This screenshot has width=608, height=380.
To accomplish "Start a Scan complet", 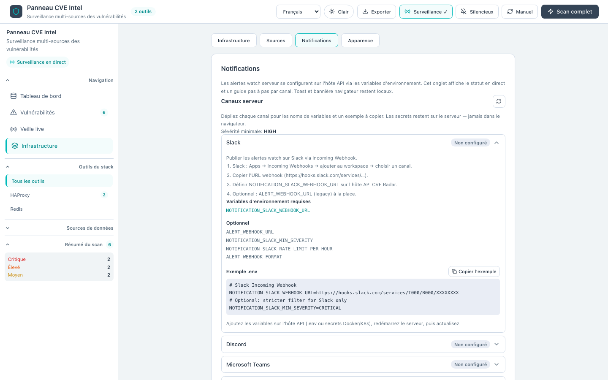I will (570, 12).
